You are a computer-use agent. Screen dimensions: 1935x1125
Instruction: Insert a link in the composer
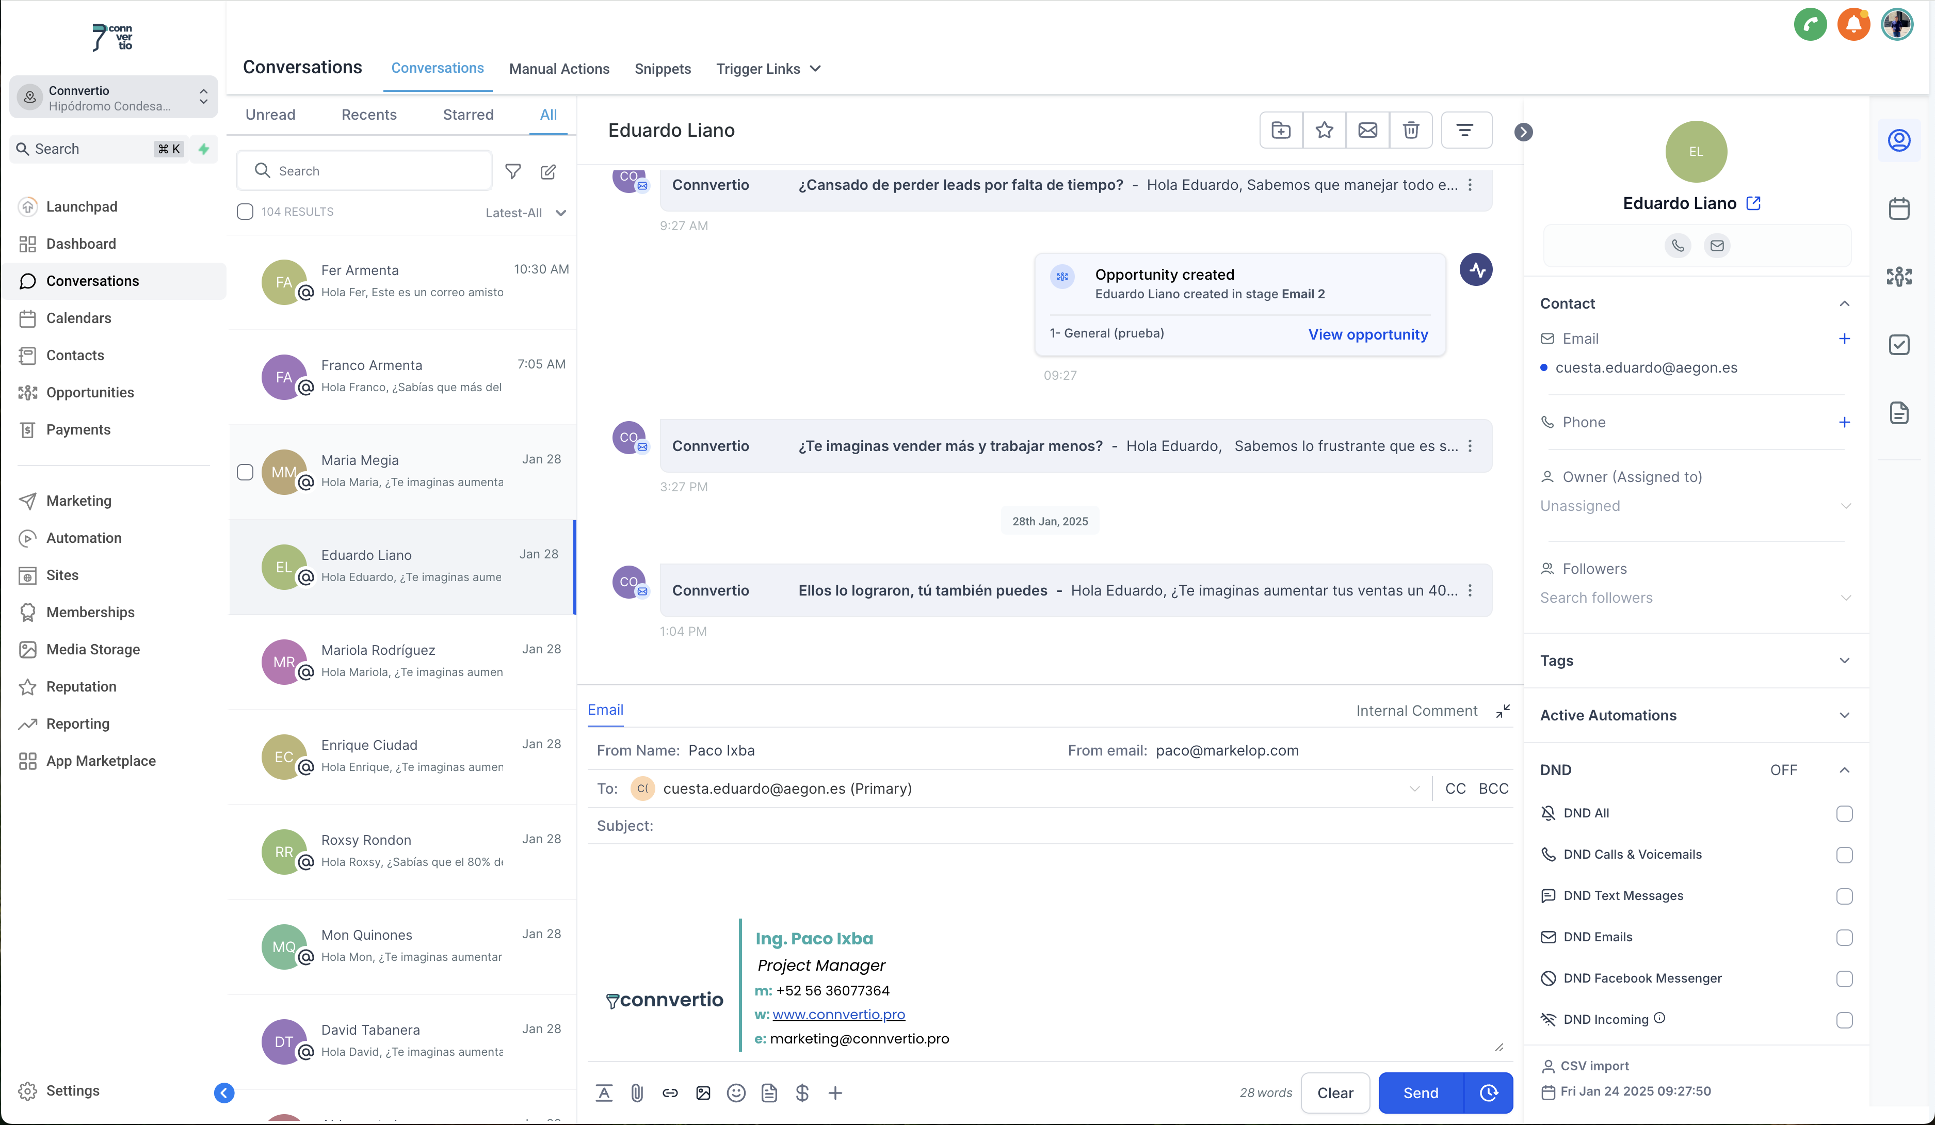670,1093
